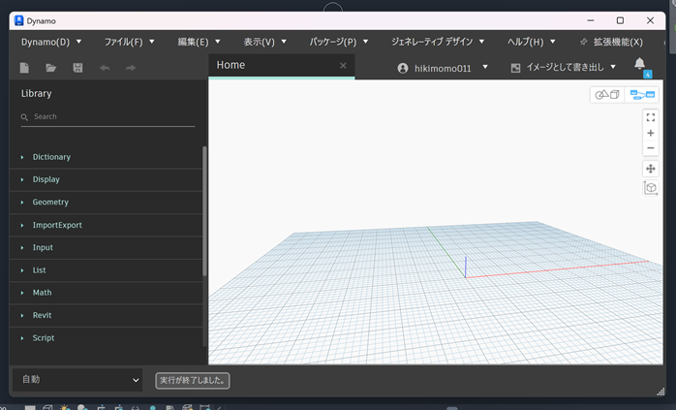The height and width of the screenshot is (410, 676).
Task: Activate the Pan arrows tool
Action: click(x=651, y=169)
